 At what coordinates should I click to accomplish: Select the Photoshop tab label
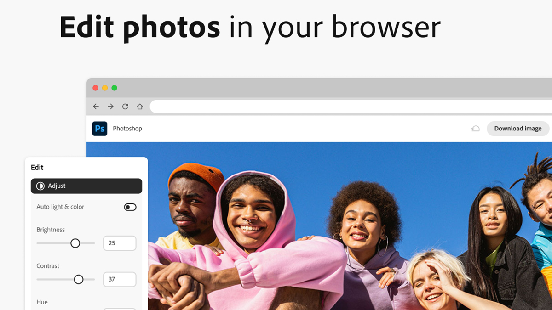pos(127,129)
